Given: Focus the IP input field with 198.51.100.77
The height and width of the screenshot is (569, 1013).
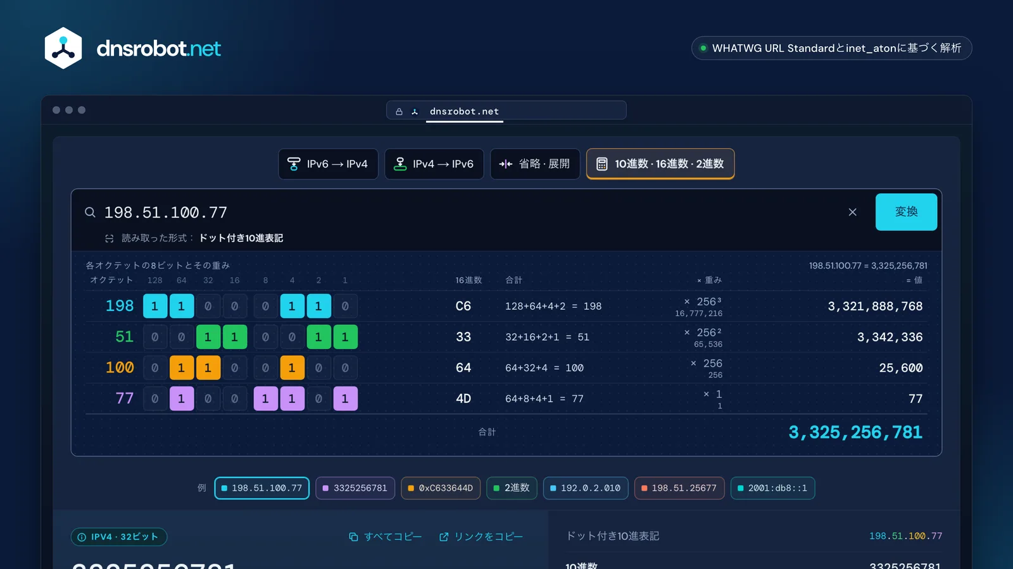Looking at the screenshot, I should (x=469, y=212).
